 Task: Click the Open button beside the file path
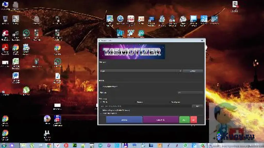click(197, 106)
